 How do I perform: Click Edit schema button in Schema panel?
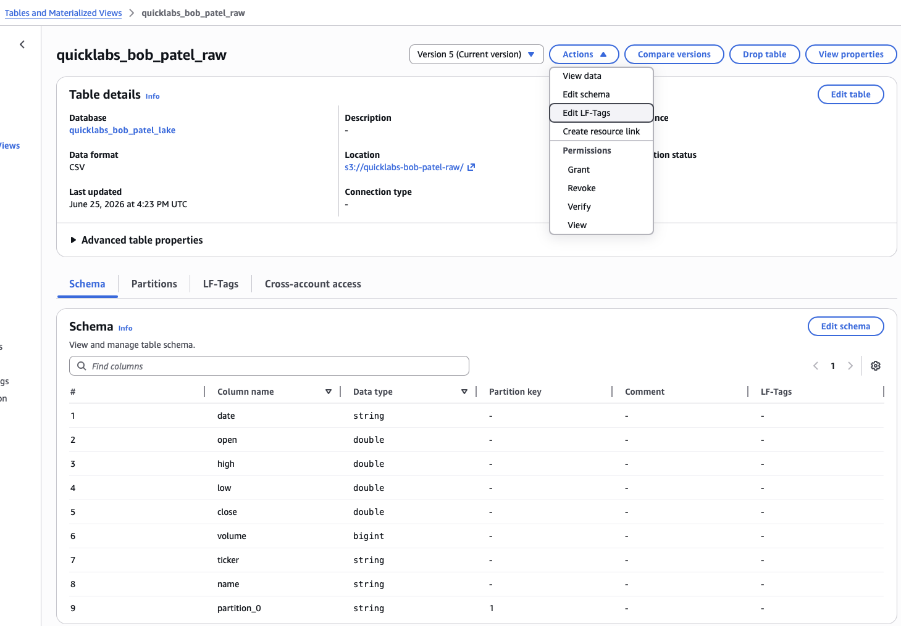pos(845,326)
